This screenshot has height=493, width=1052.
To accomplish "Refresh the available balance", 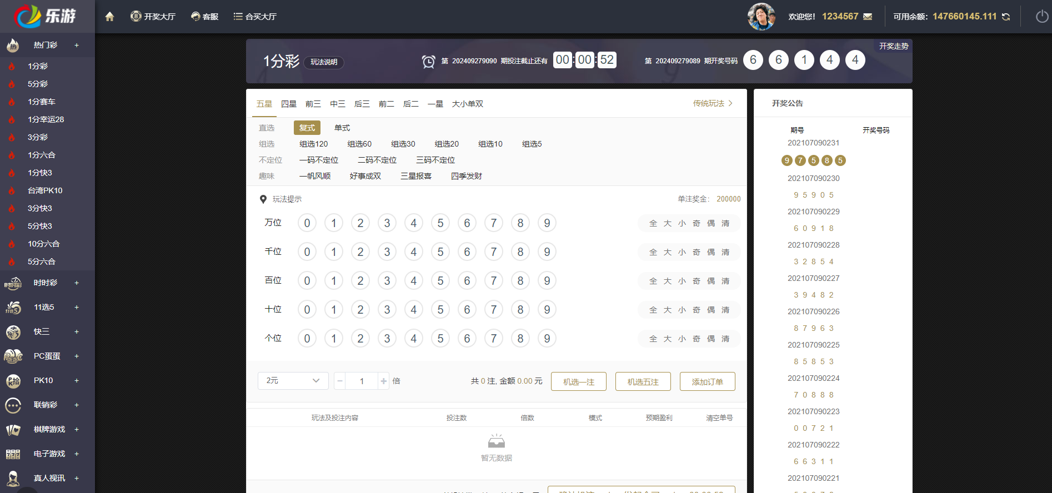I will 1006,17.
